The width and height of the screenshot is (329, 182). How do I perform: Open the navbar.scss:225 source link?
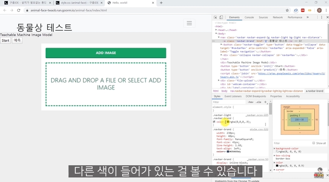257,115
